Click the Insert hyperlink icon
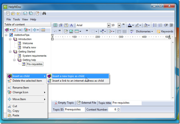 pos(66,31)
